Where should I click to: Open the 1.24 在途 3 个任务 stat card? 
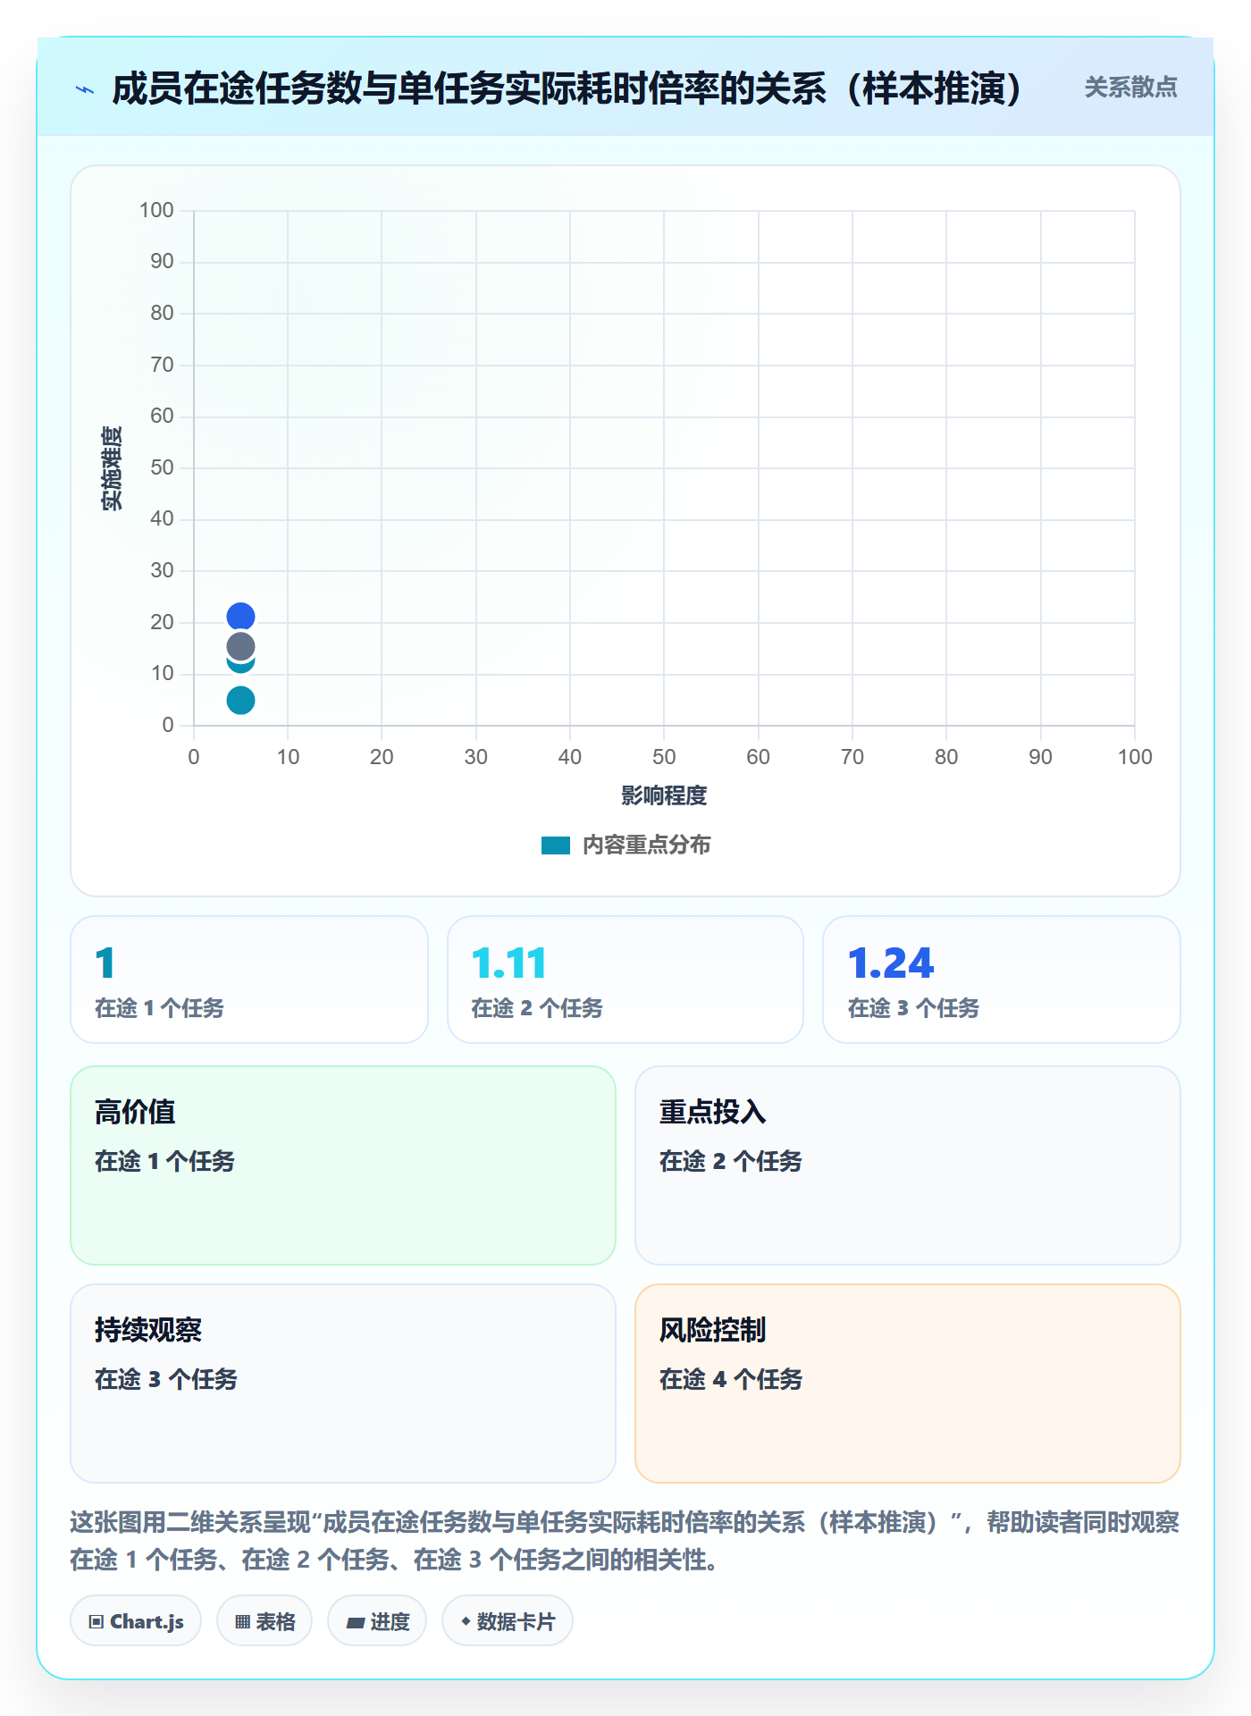tap(1002, 980)
